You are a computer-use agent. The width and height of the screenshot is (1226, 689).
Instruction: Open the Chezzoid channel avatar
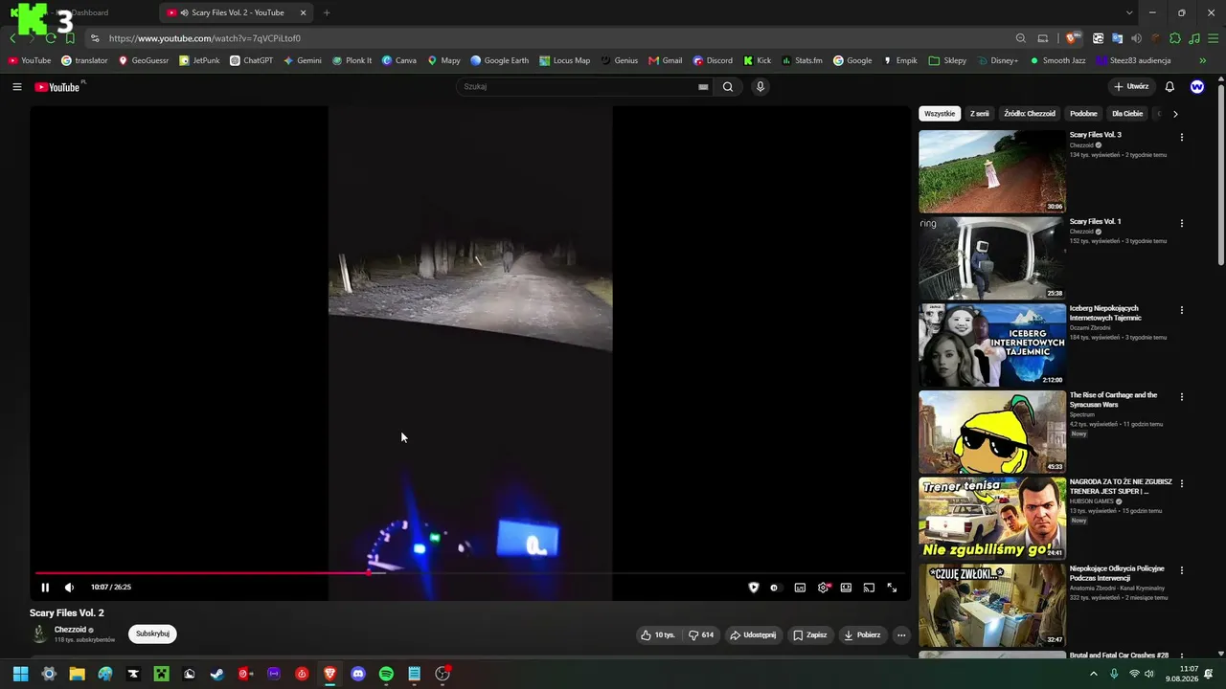(39, 633)
